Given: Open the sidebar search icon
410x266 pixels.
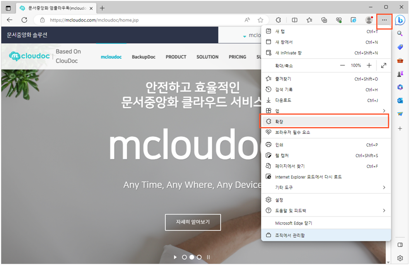Looking at the screenshot, I should (400, 34).
